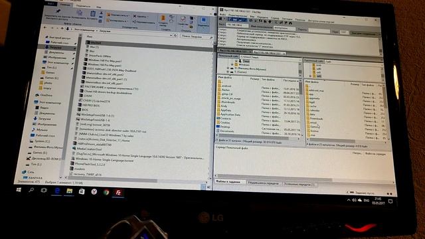Image resolution: width=425 pixels, height=239 pixels.
Task: Click FileZilla message log vertical scrollbar
Action: pos(381,44)
